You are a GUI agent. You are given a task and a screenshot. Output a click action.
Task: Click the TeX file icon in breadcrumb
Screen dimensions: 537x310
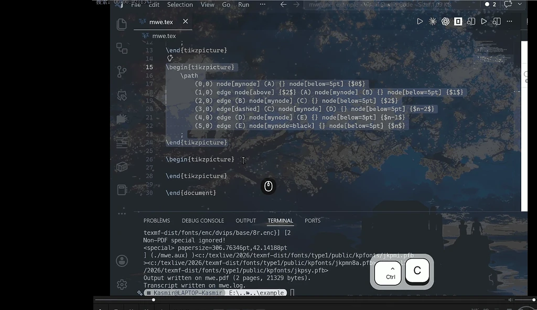point(145,36)
